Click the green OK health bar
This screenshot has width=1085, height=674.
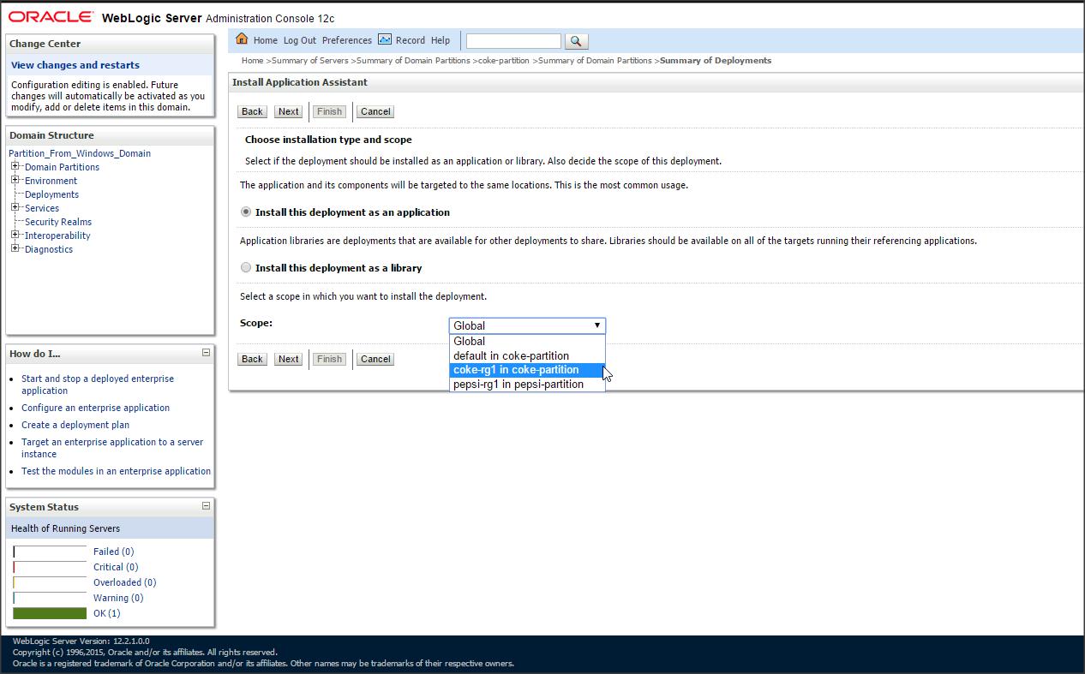click(x=50, y=613)
